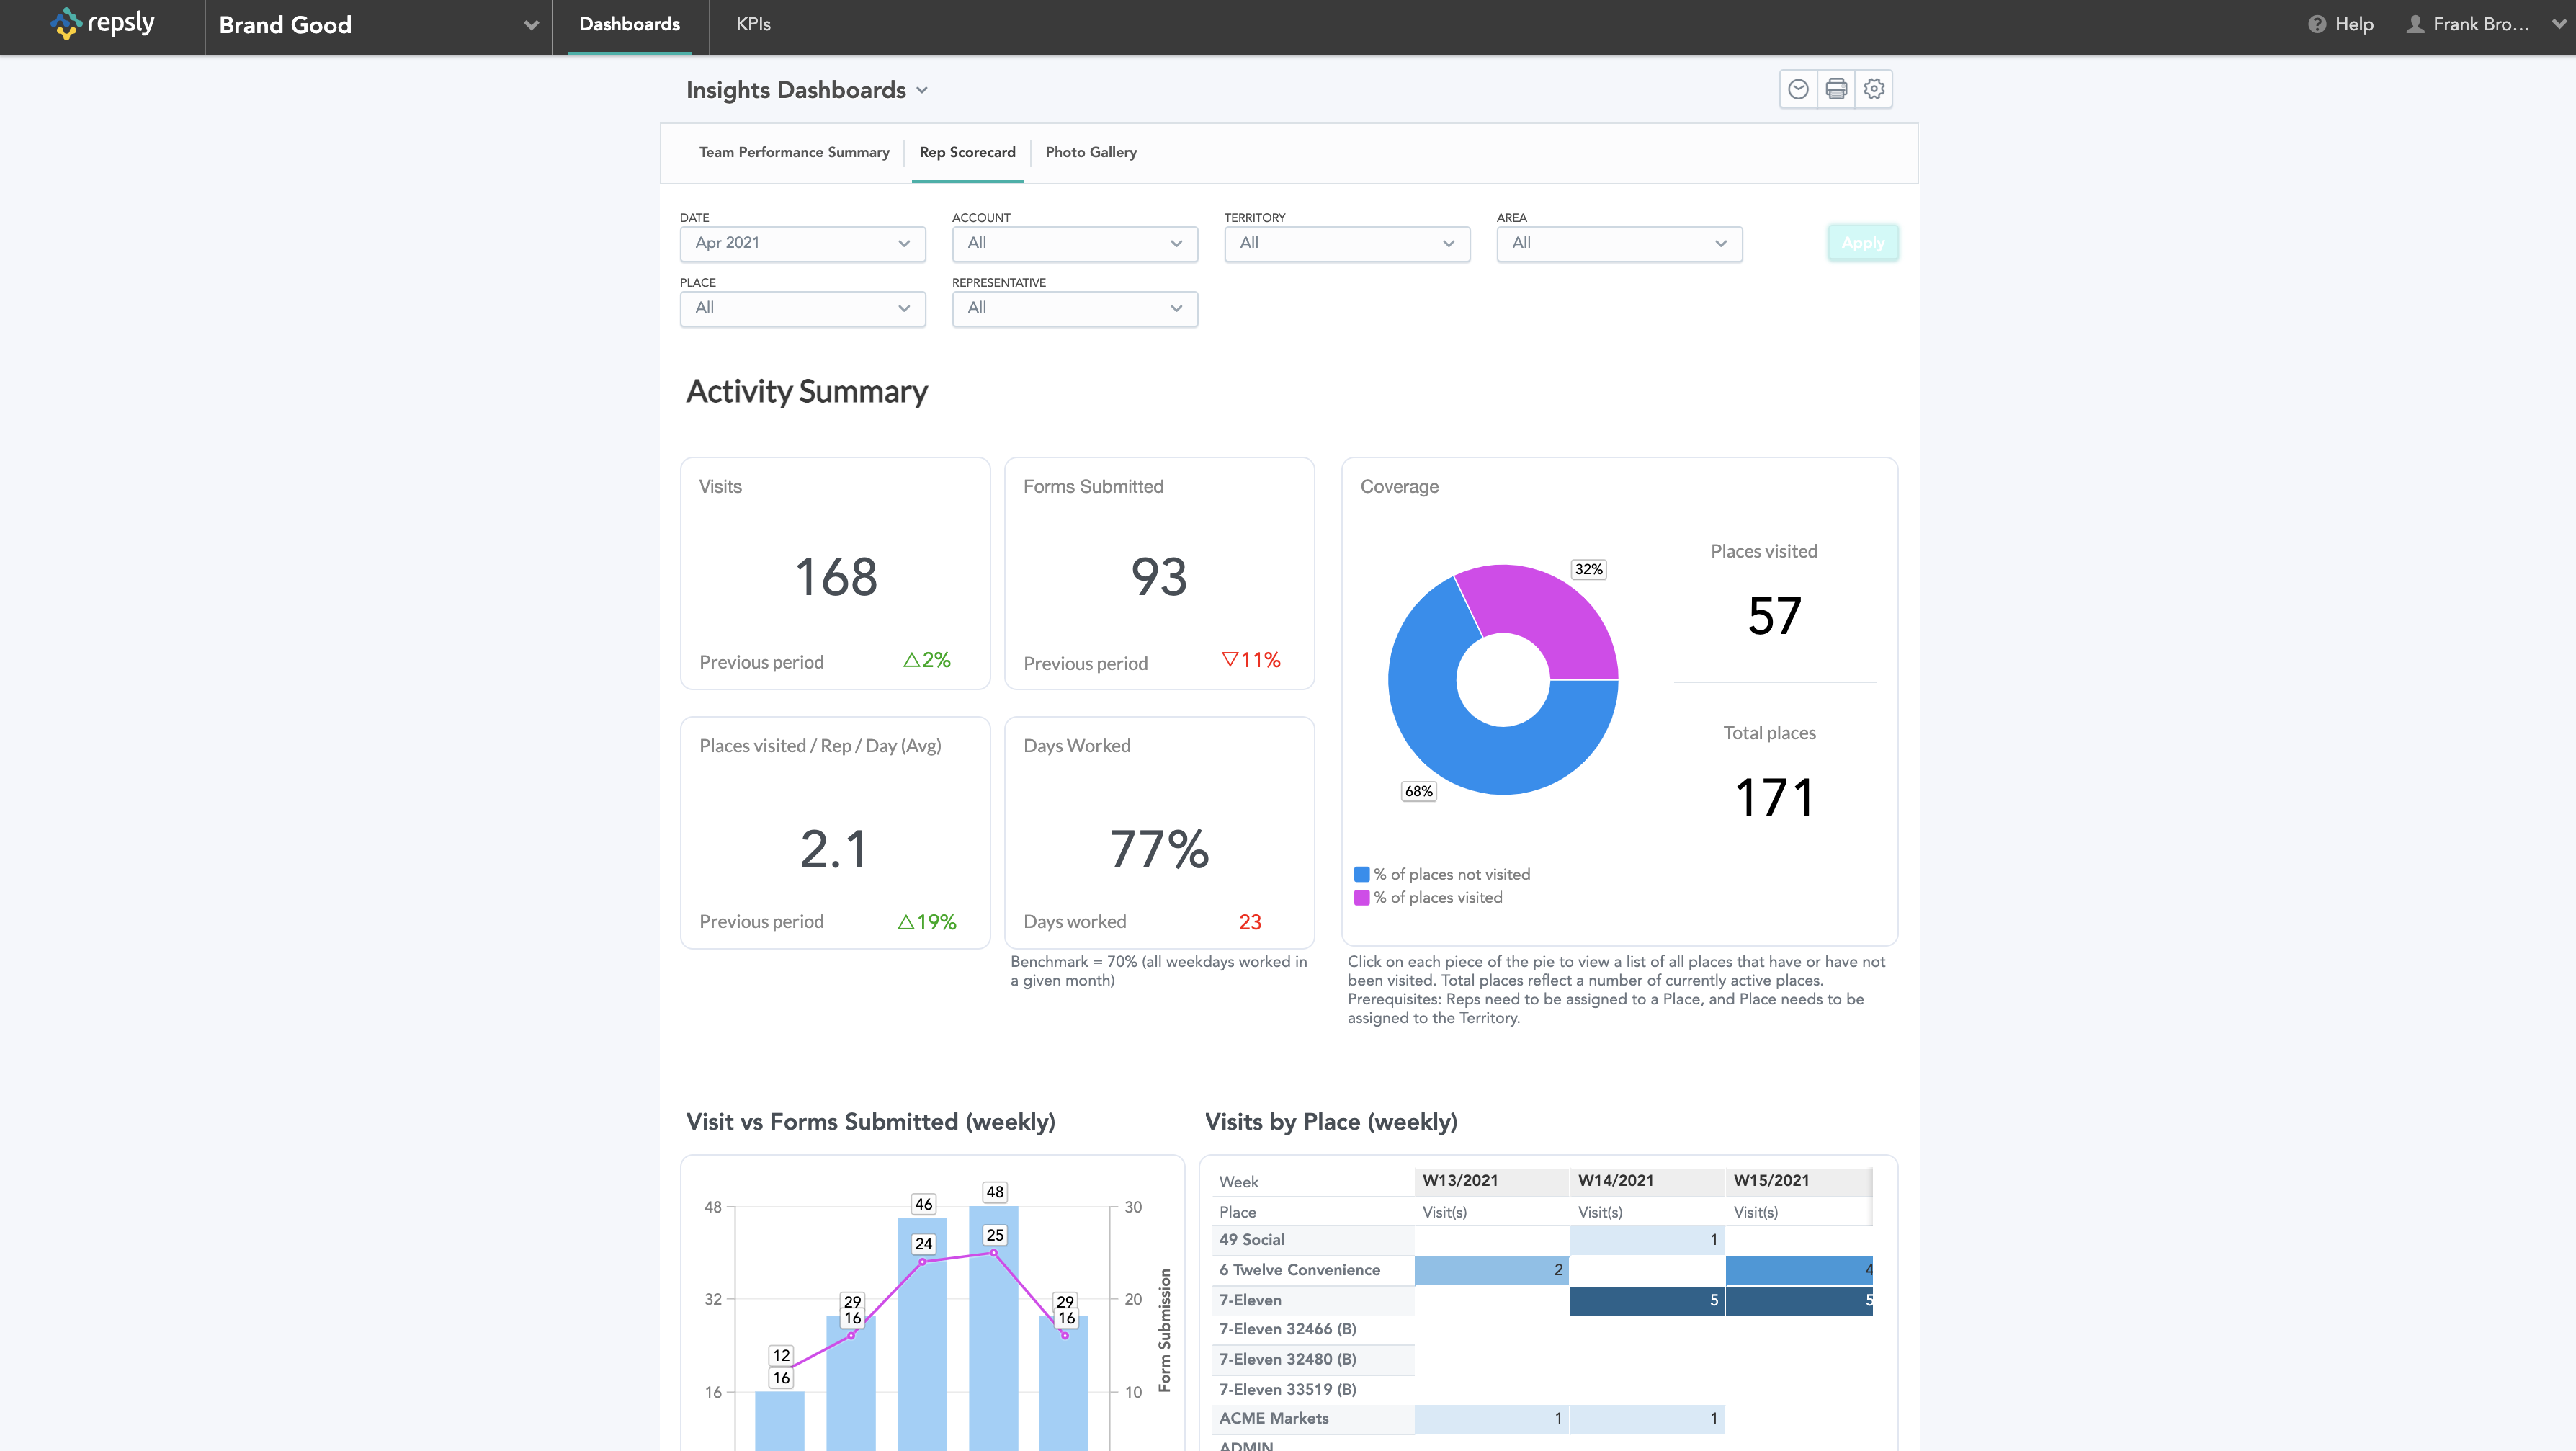Click the Repsly logo icon

point(66,23)
